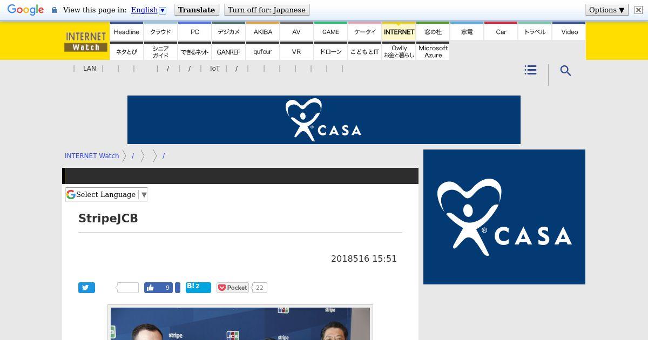Open the VR tab
The height and width of the screenshot is (340, 648).
click(296, 51)
